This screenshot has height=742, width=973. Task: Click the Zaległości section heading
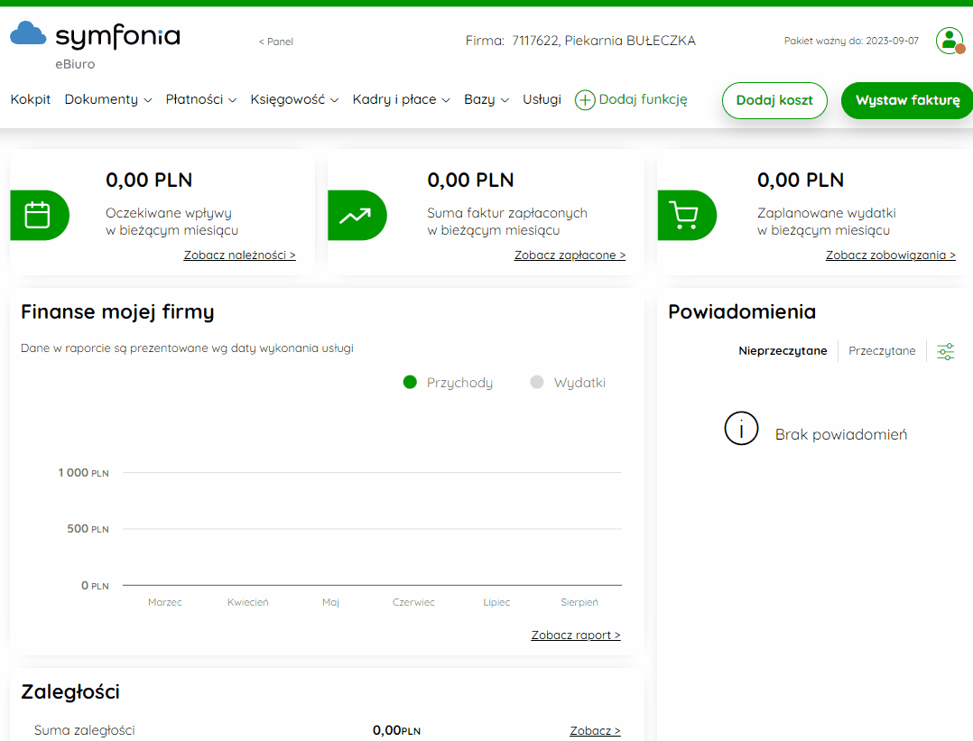pos(70,691)
